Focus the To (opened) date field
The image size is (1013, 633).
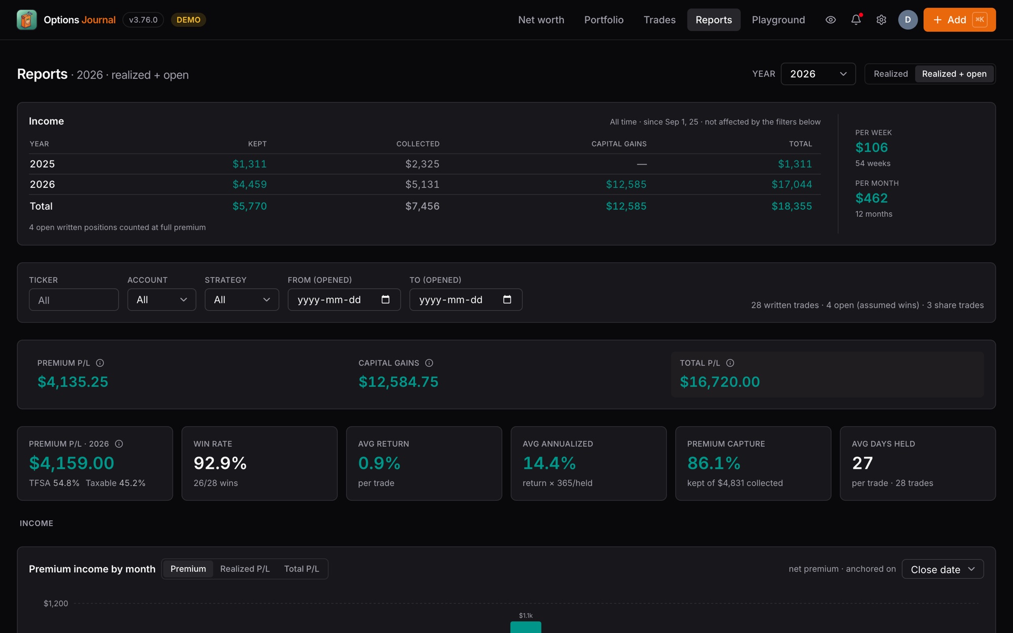[465, 300]
